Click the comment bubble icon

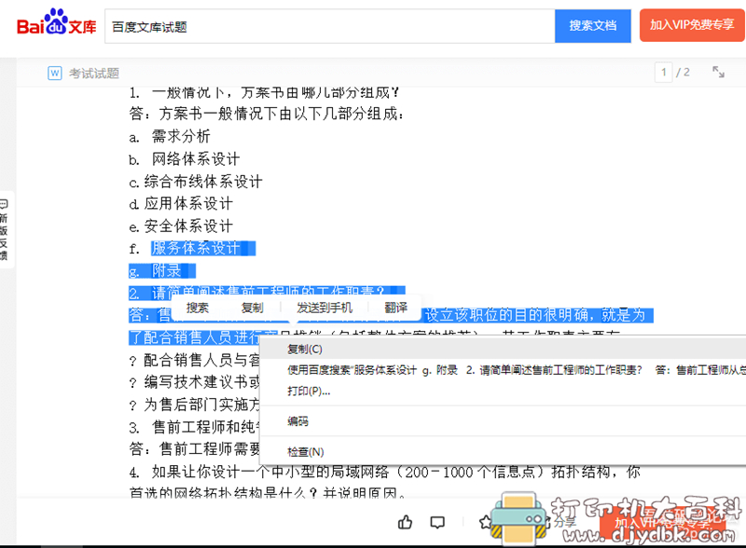437,522
